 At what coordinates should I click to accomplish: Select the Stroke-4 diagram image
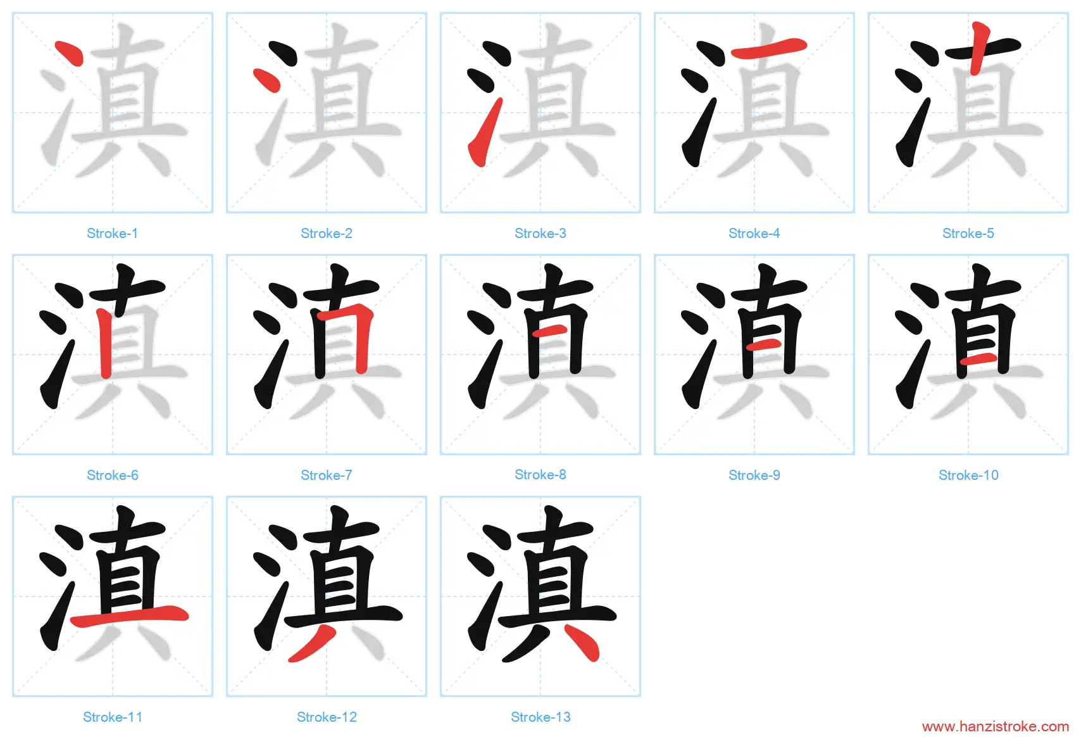(754, 113)
